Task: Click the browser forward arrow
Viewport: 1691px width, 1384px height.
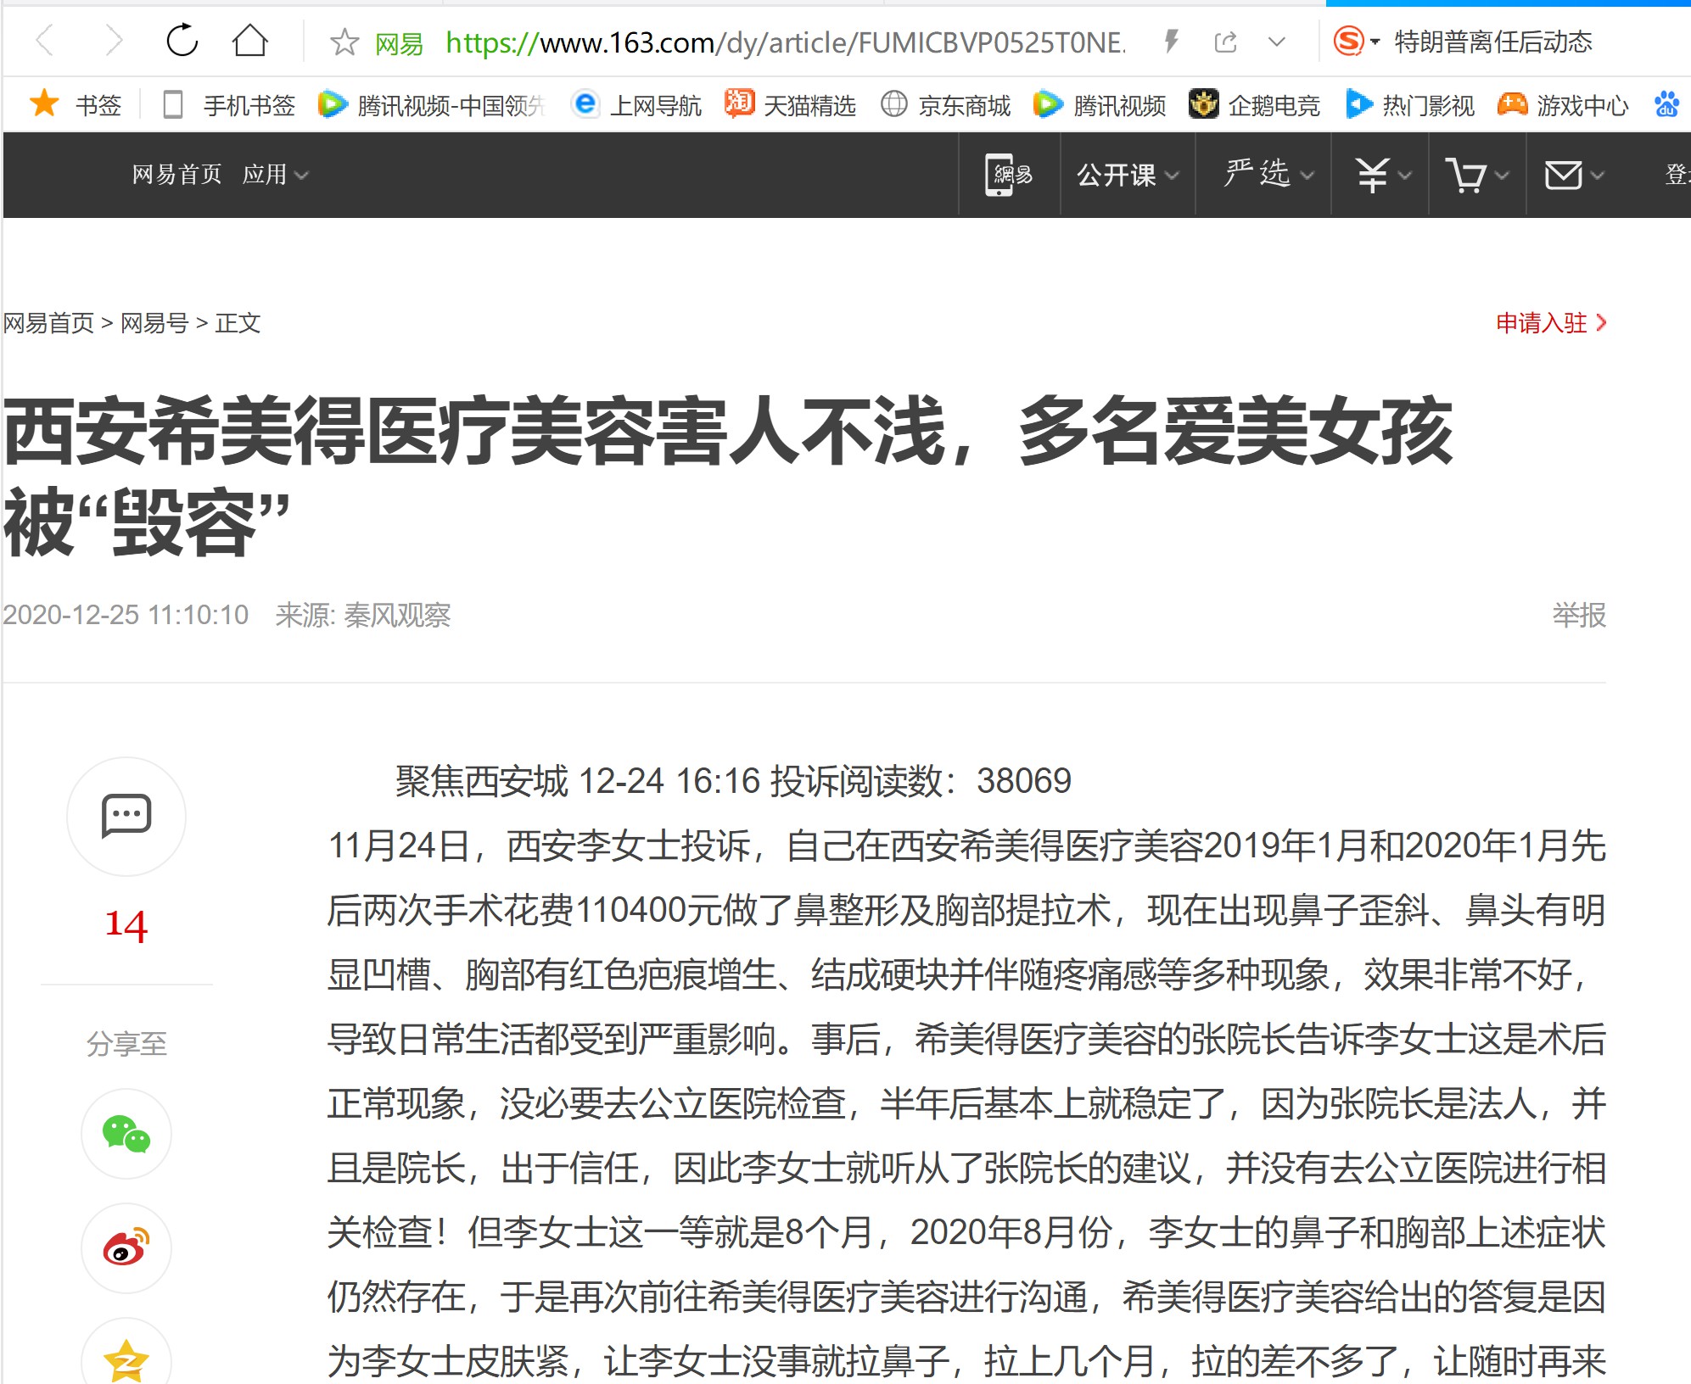Action: (x=113, y=40)
